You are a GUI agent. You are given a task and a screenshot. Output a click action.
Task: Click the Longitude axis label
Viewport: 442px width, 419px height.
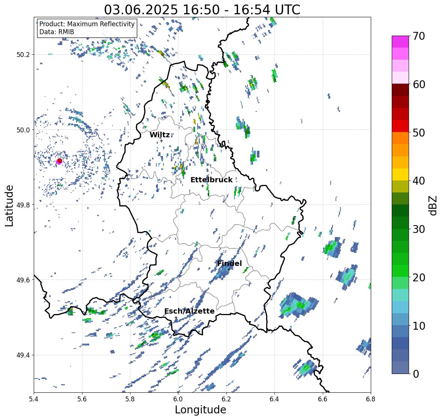pyautogui.click(x=201, y=410)
